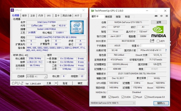Click the 名字 field Intel Core i7 8750H
181x111 pixels.
click(47, 22)
